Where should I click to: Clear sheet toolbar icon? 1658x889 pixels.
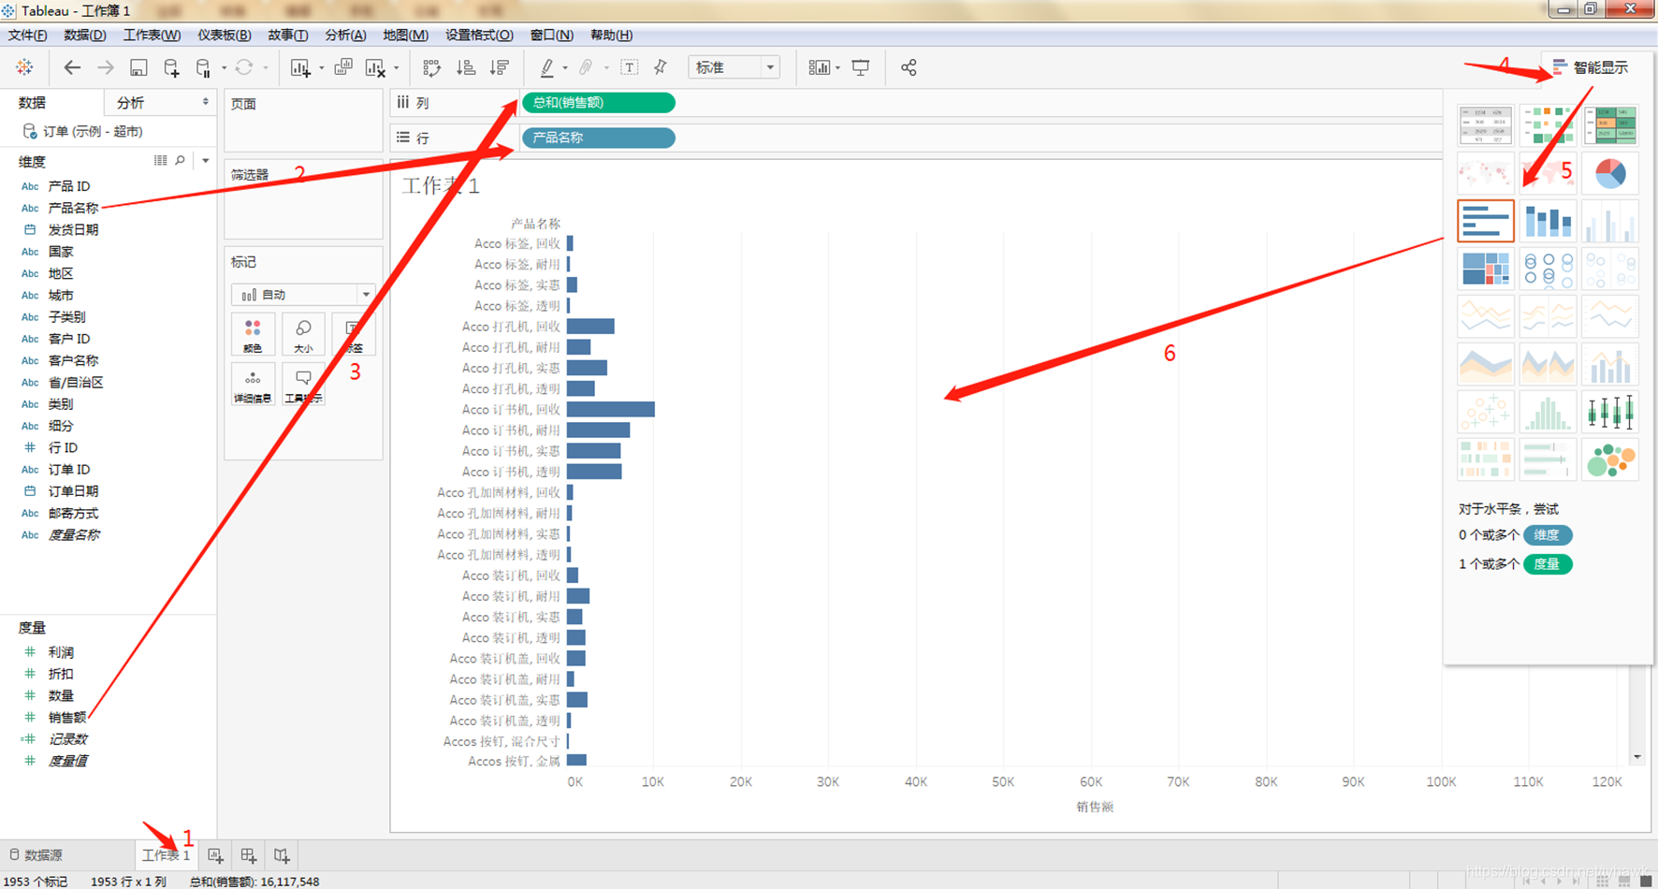[x=375, y=67]
